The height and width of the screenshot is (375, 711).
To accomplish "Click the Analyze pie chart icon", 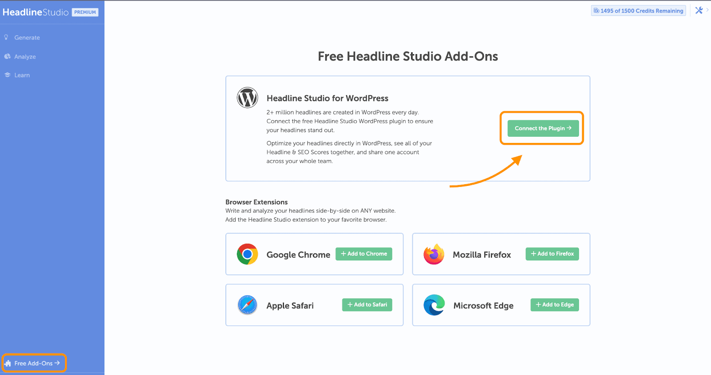I will 7,56.
